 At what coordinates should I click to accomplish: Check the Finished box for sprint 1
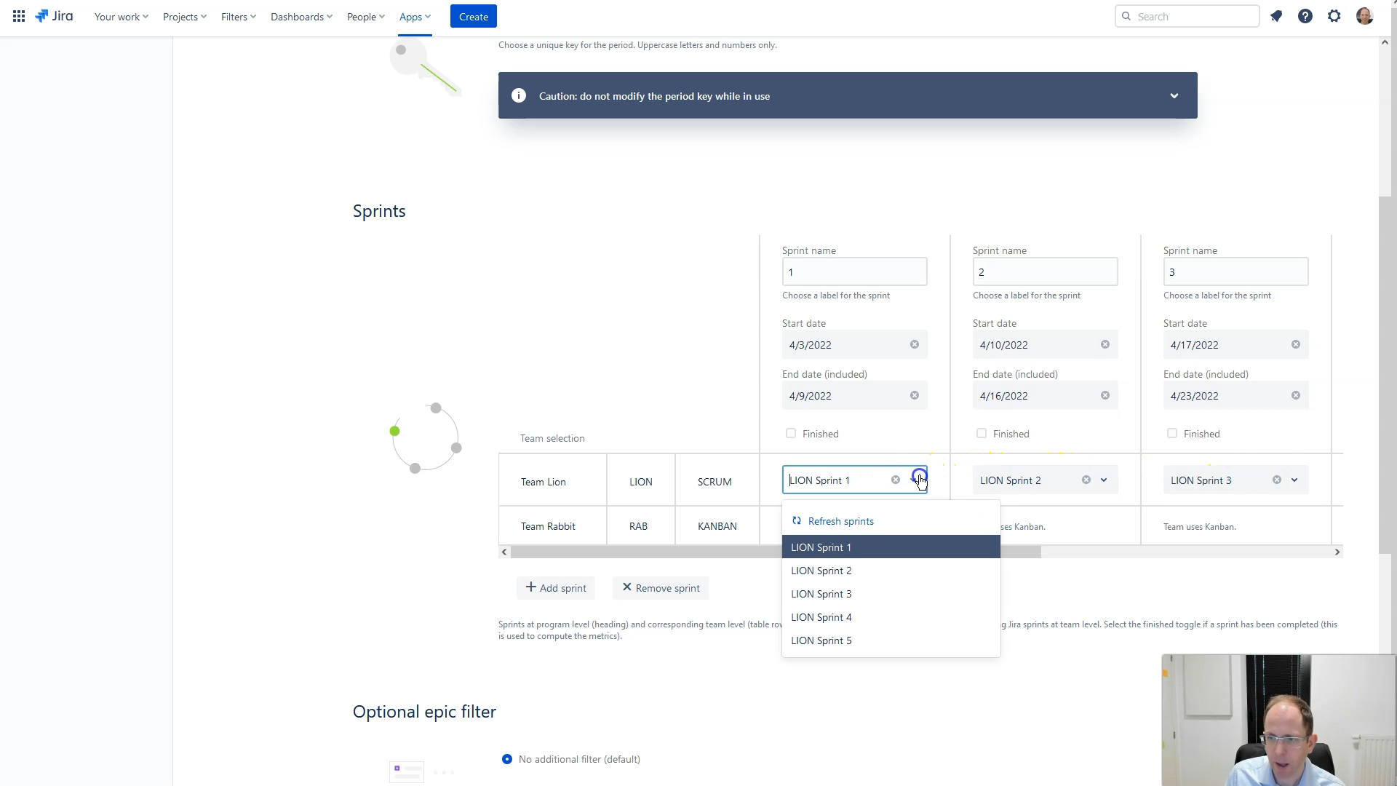pos(791,433)
